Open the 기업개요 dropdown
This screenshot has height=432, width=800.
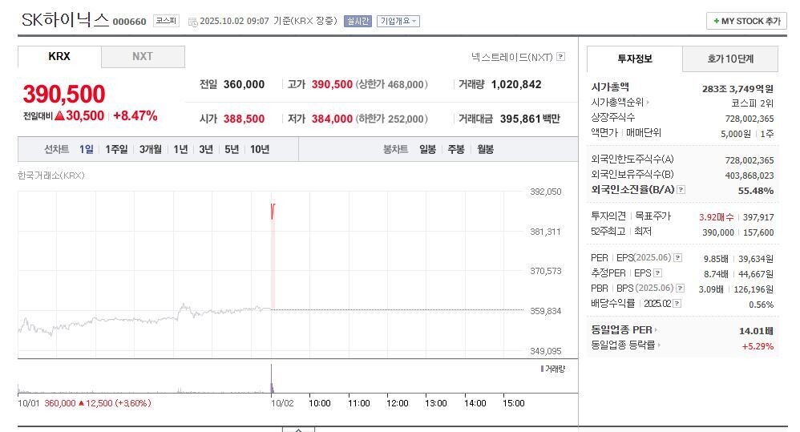tap(398, 21)
